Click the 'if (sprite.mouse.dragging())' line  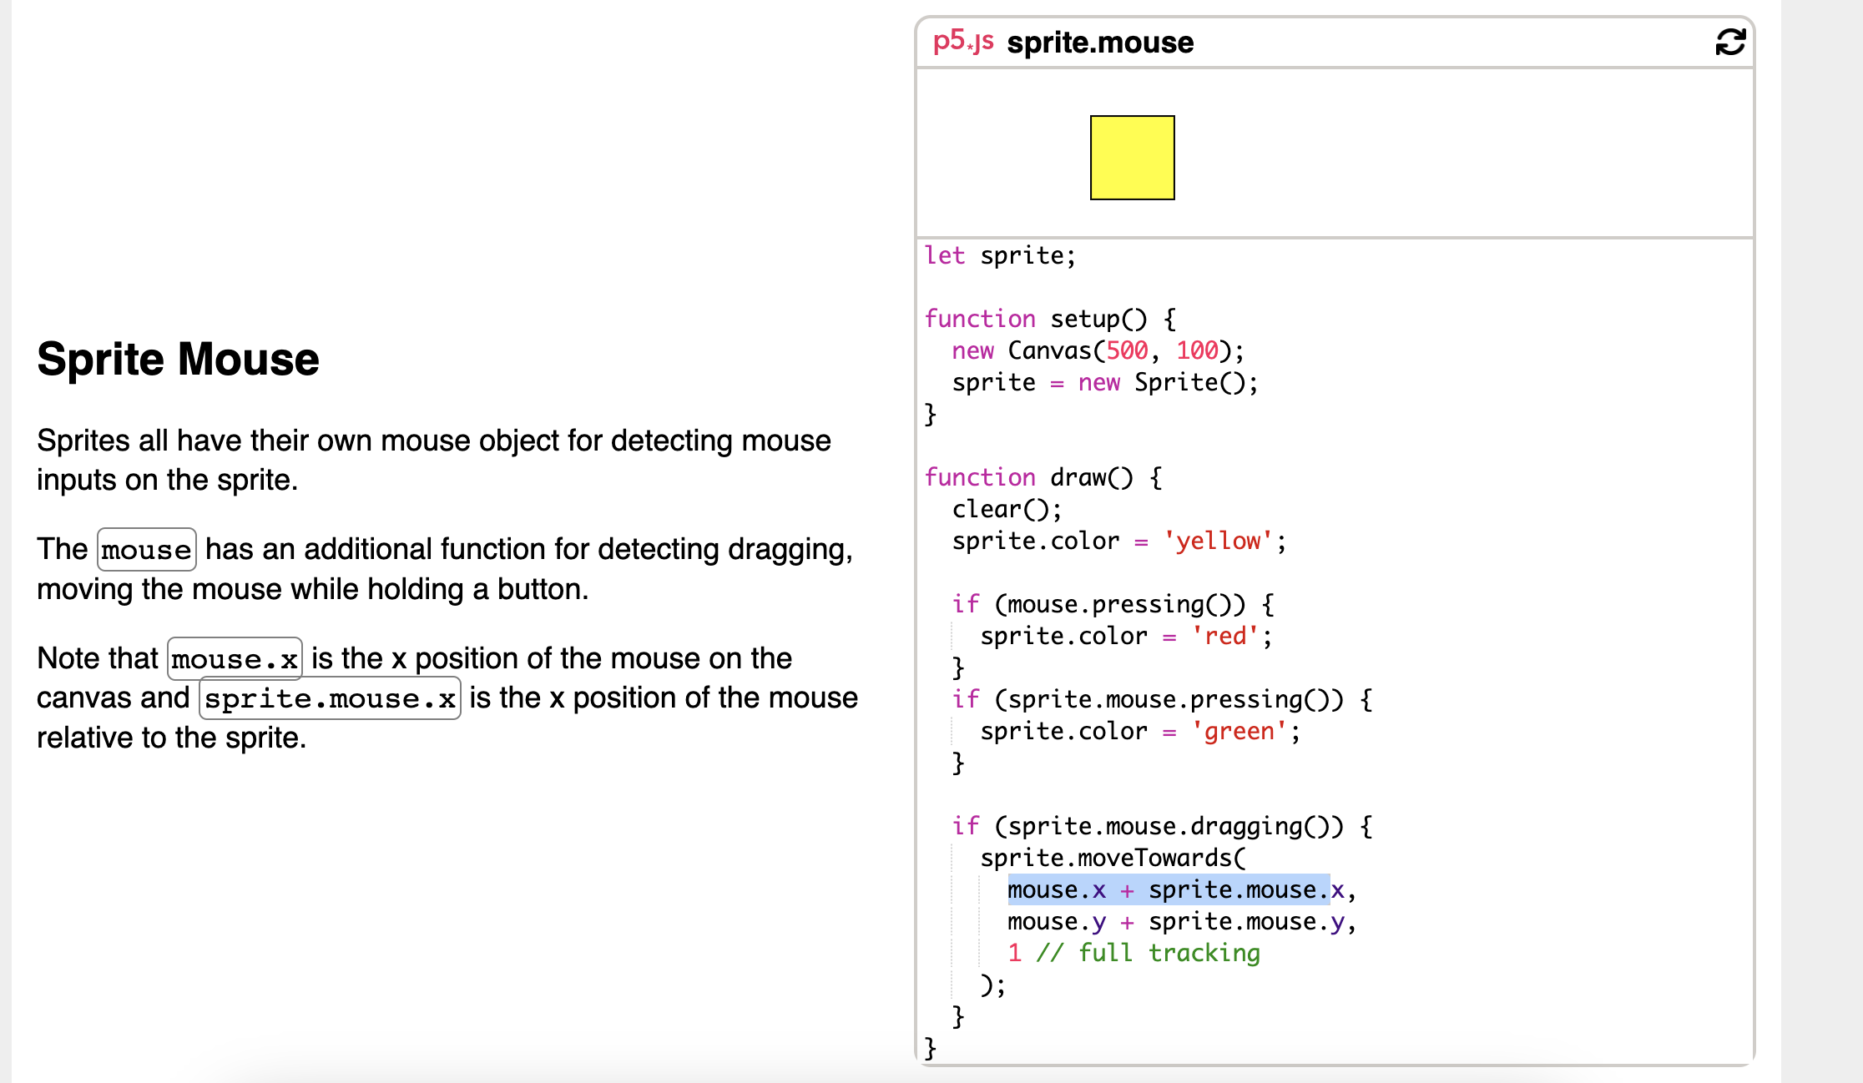(x=1162, y=826)
